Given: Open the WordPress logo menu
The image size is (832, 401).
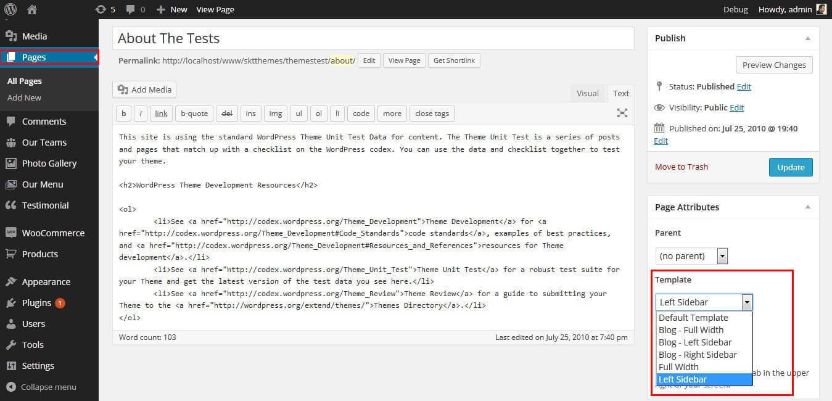Looking at the screenshot, I should point(10,9).
